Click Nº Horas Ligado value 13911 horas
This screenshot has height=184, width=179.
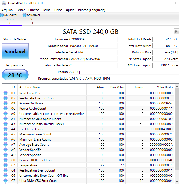[x=166, y=65]
